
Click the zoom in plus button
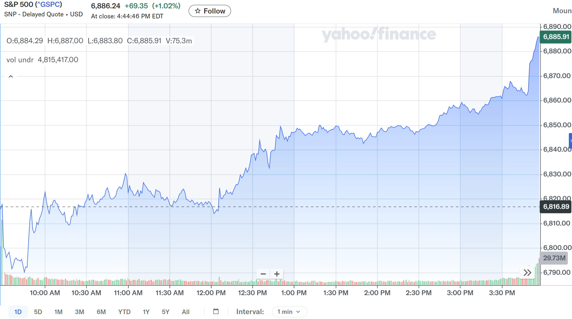tap(277, 274)
